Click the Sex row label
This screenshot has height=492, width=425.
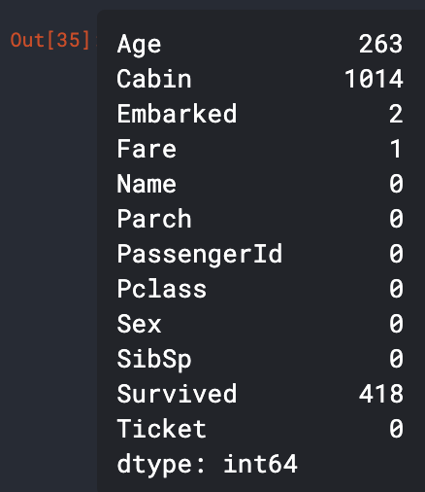[139, 324]
